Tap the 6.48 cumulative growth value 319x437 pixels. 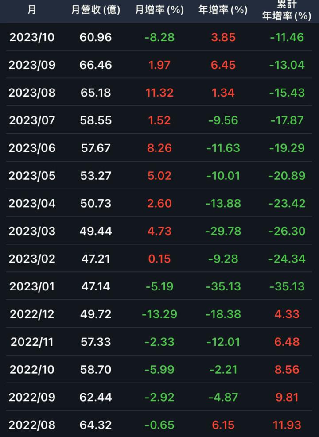287,342
